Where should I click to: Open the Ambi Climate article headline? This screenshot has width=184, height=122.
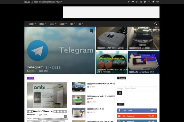pos(47,111)
